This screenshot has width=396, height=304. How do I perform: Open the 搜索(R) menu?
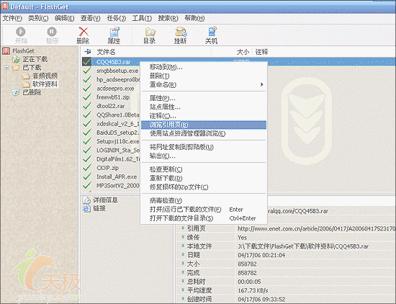click(168, 18)
